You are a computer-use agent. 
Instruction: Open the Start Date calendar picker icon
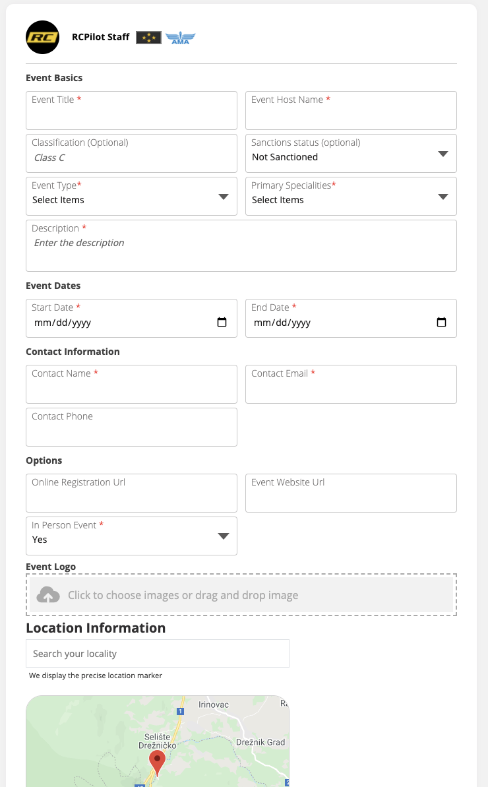click(222, 323)
